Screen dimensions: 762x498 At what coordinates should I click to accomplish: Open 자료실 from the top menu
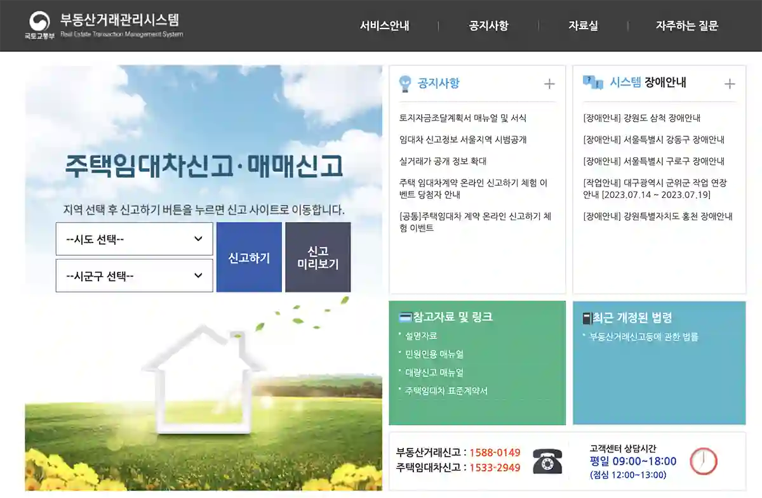click(582, 26)
